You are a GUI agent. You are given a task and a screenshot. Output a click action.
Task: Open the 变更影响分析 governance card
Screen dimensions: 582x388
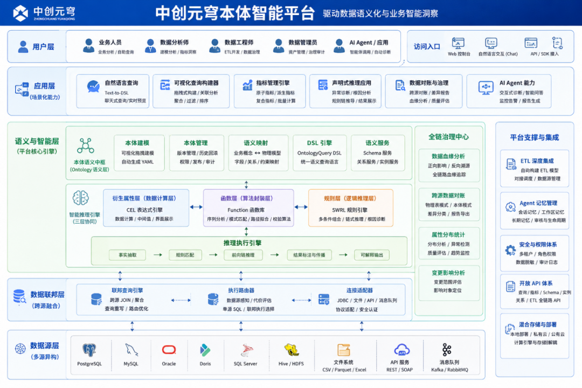(x=449, y=282)
